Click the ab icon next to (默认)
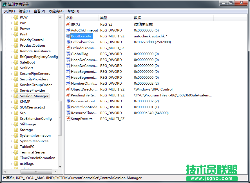250x183 pixels. (x=68, y=24)
